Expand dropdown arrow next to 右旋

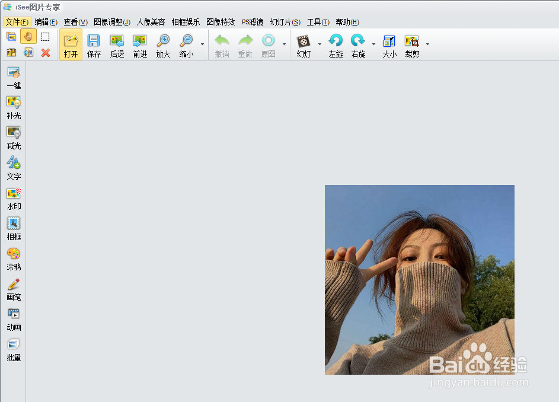click(x=373, y=44)
